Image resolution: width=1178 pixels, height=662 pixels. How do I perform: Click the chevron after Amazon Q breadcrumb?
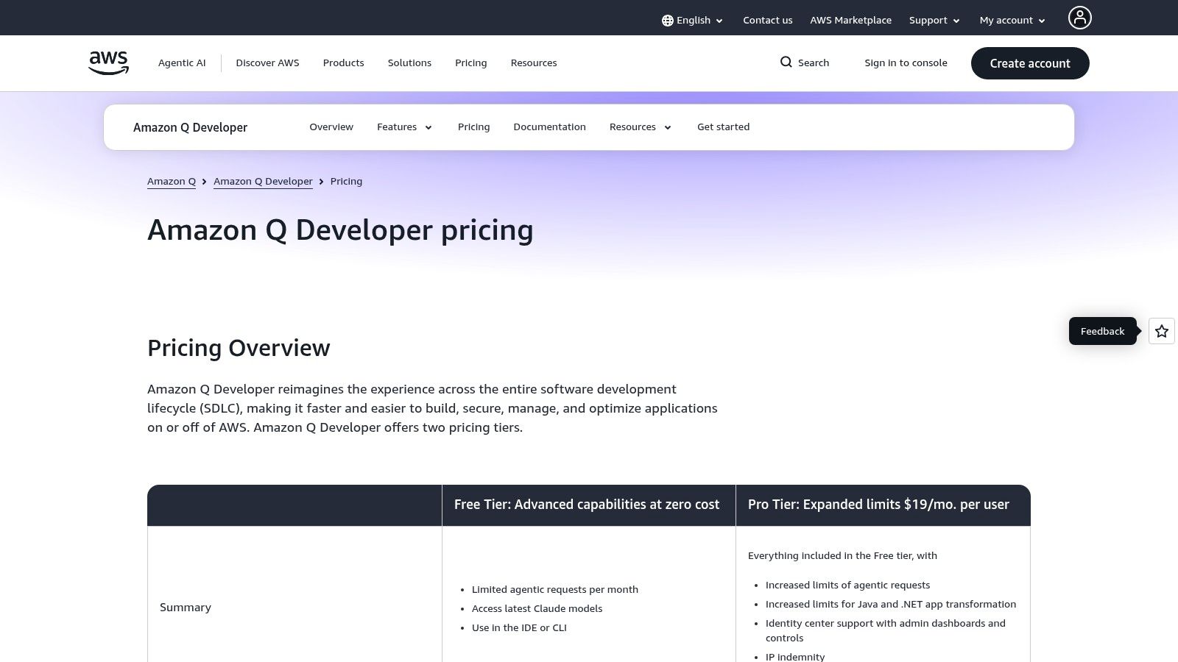point(205,181)
